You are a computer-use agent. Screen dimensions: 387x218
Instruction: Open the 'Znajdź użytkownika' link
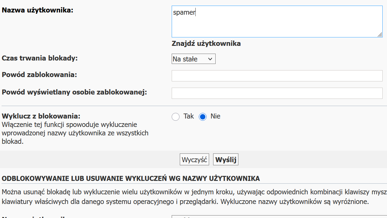206,43
